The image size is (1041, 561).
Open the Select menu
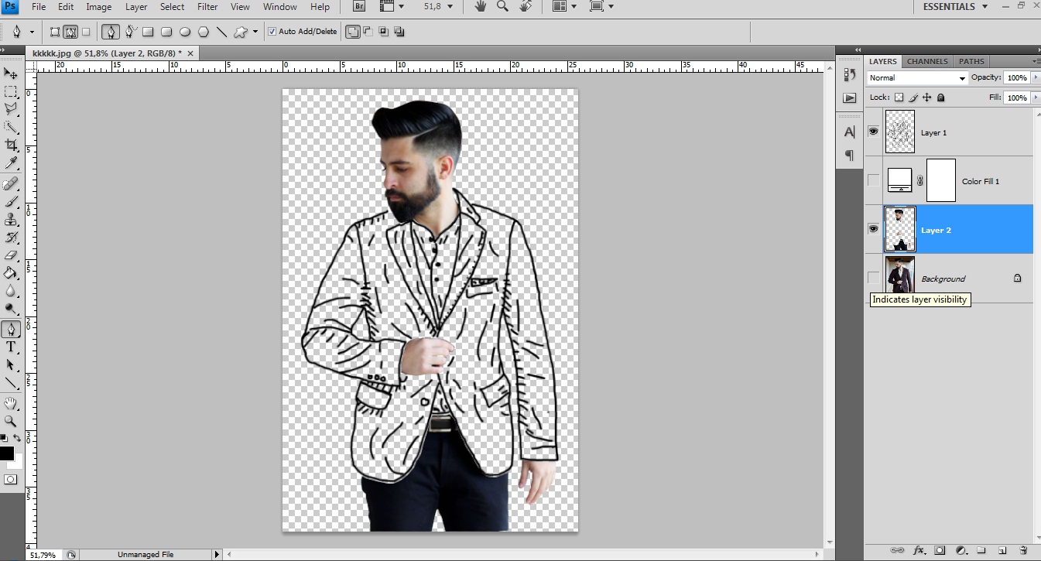pyautogui.click(x=172, y=7)
